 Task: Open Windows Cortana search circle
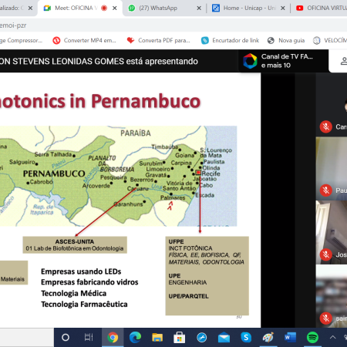coord(66,337)
